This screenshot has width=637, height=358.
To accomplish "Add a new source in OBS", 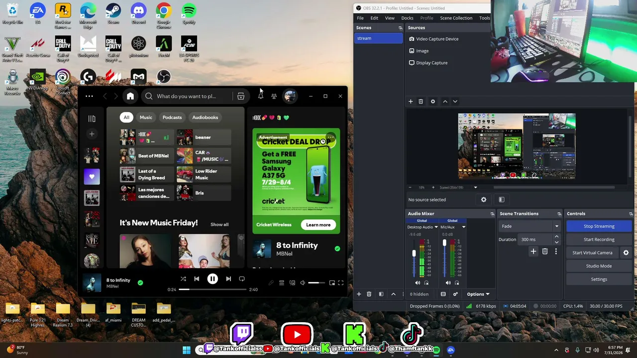I will point(411,101).
